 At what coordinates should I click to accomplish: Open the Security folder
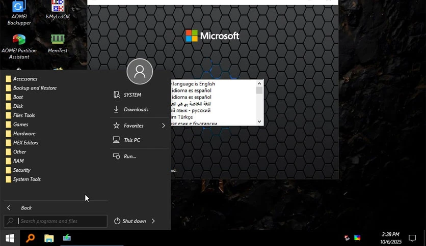tap(18, 170)
